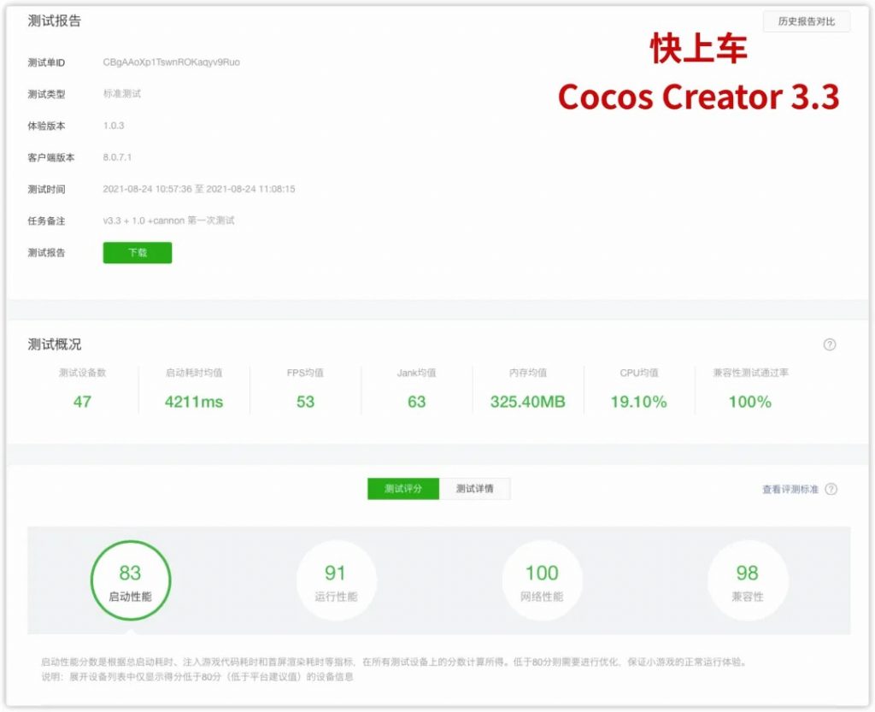Screen dimensions: 875x712
Task: Click the 任务备注 label
Action: click(x=46, y=221)
